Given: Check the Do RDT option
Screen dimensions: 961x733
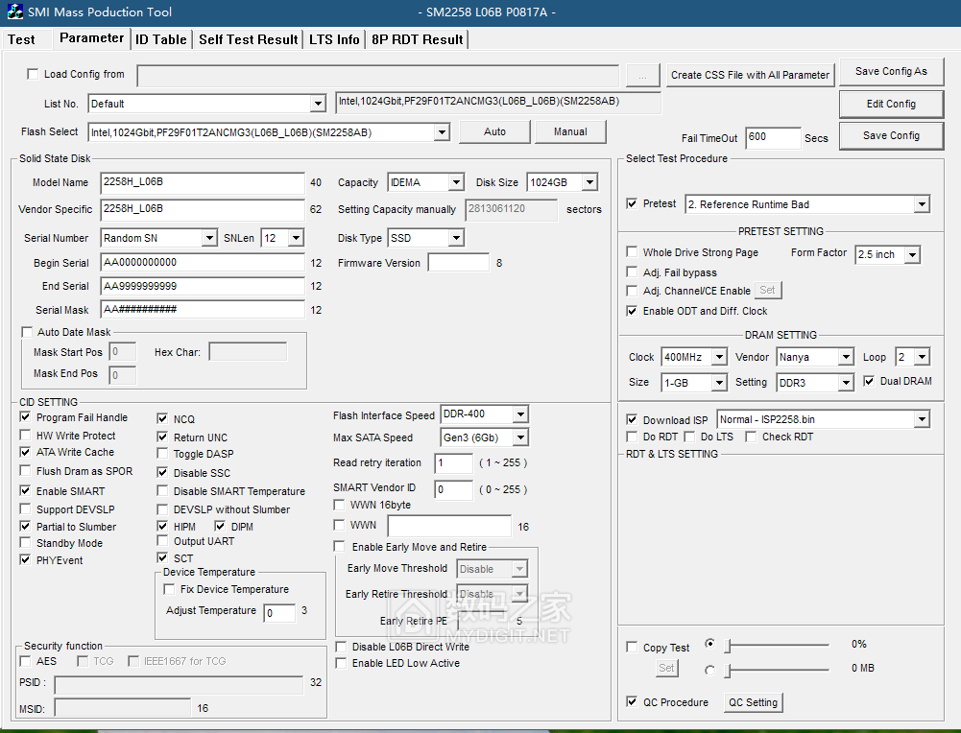Looking at the screenshot, I should coord(632,437).
